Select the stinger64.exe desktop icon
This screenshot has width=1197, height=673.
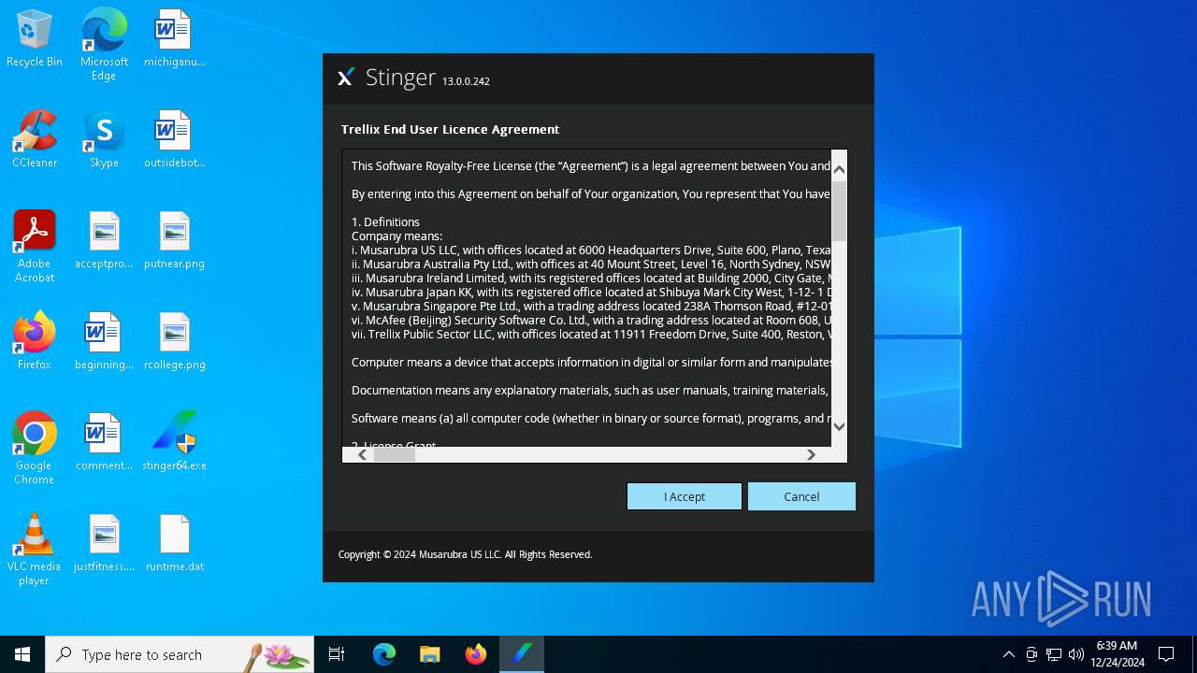point(174,443)
